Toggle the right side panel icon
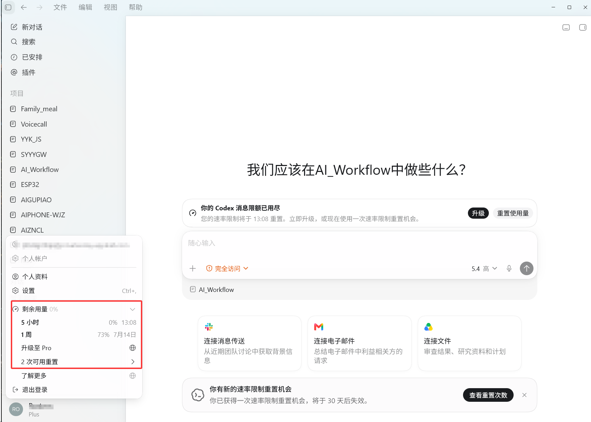The height and width of the screenshot is (422, 591). (583, 27)
